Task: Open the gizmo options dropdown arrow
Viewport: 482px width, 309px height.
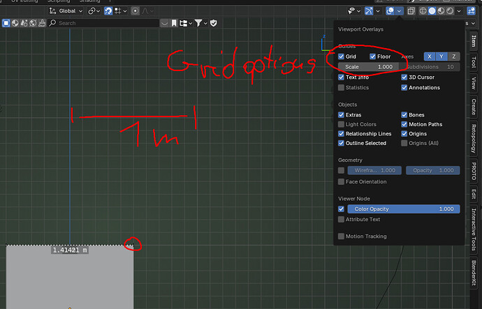Action: pyautogui.click(x=378, y=11)
